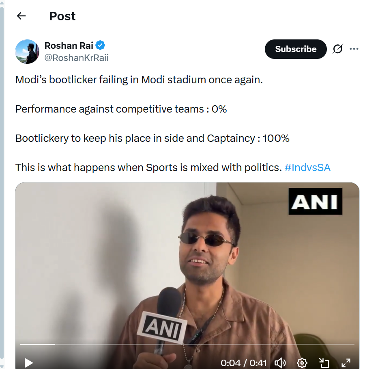Image resolution: width=365 pixels, height=369 pixels.
Task: Toggle picture-in-picture mode for the video
Action: click(324, 362)
